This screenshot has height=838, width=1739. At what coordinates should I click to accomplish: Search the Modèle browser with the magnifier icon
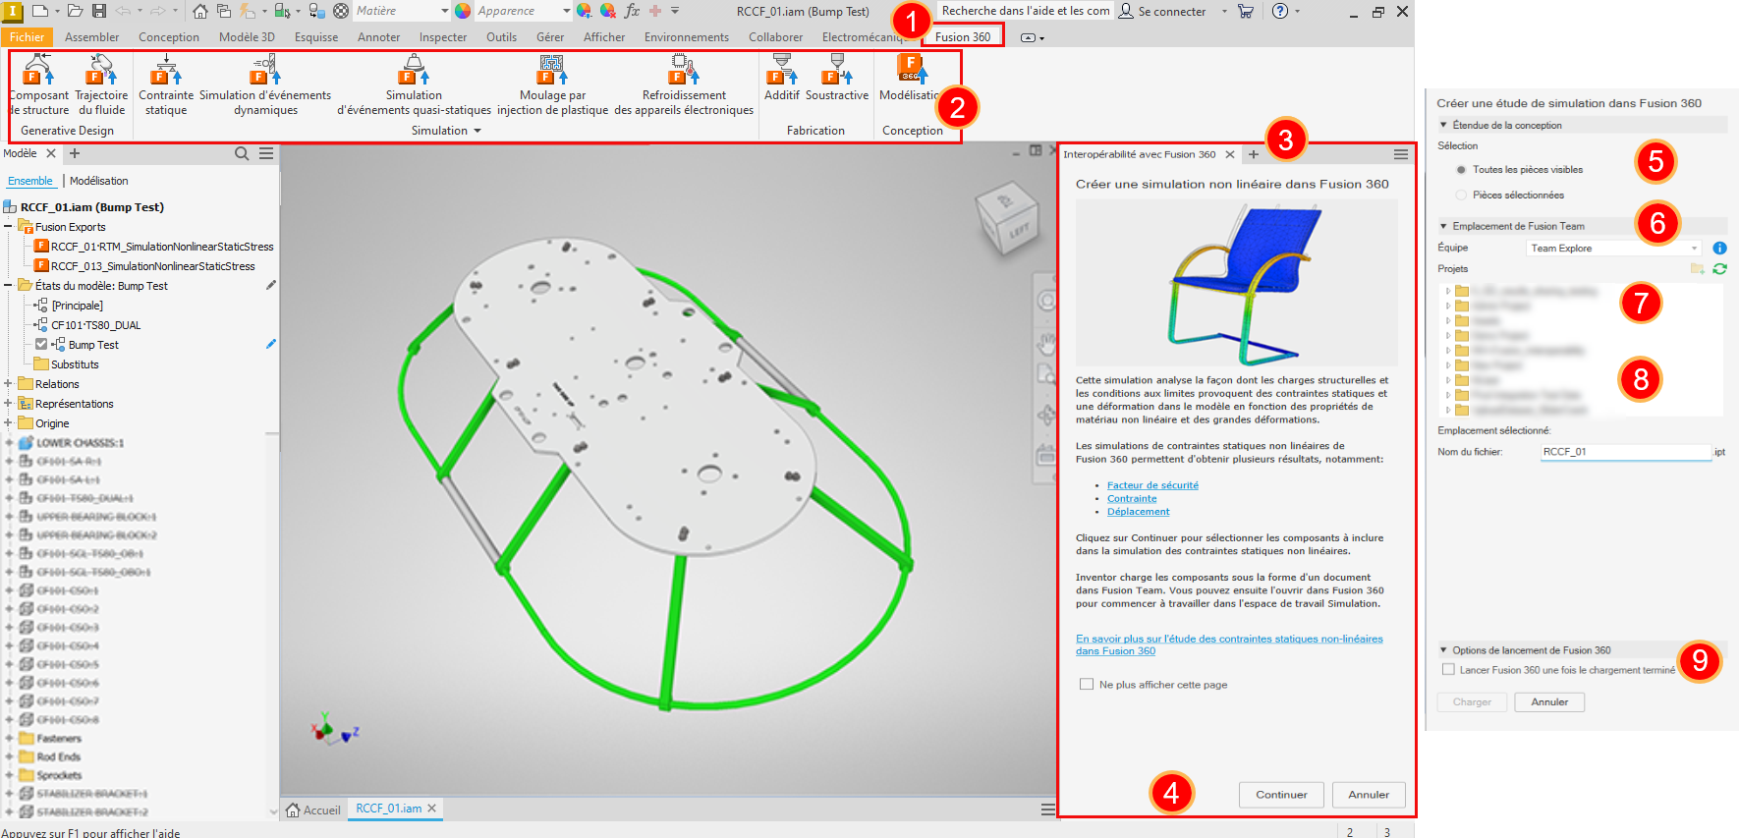tap(242, 153)
